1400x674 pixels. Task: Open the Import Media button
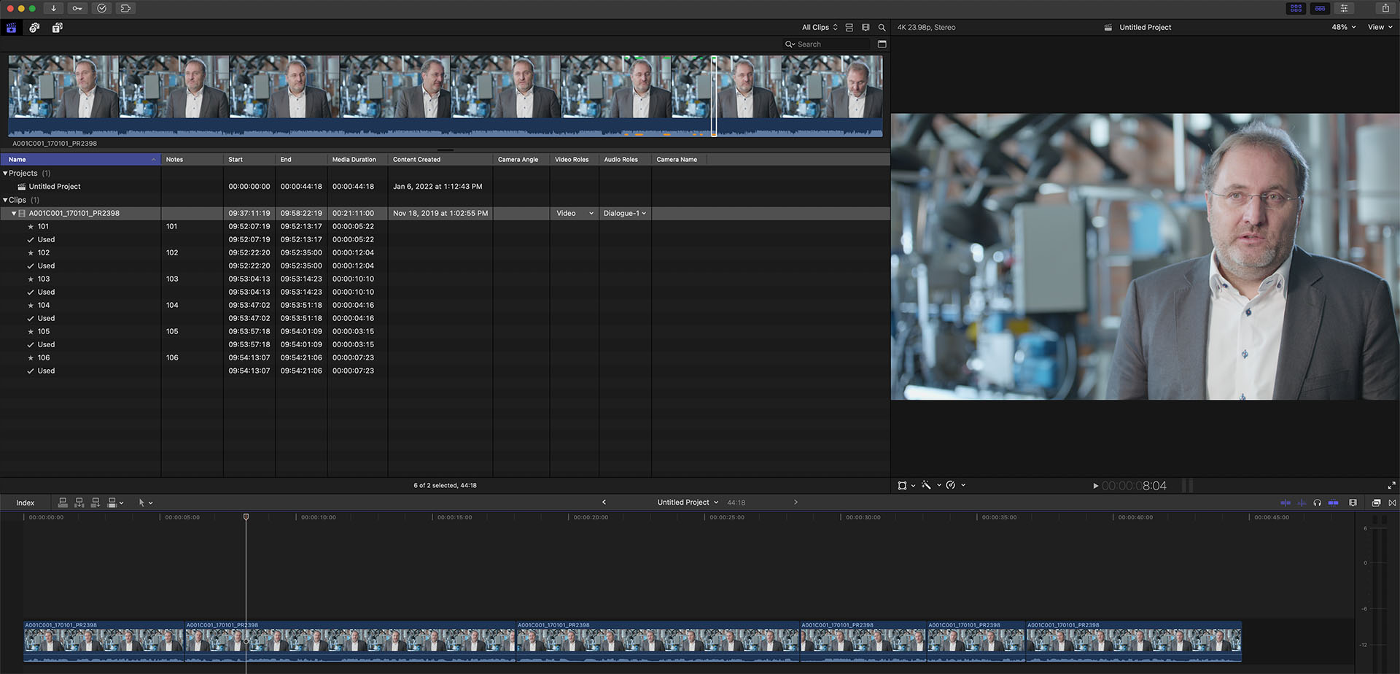click(53, 8)
